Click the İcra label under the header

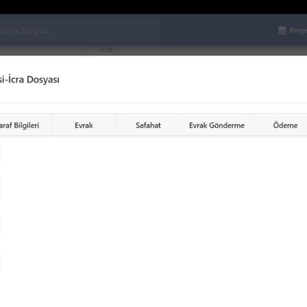(x=107, y=49)
